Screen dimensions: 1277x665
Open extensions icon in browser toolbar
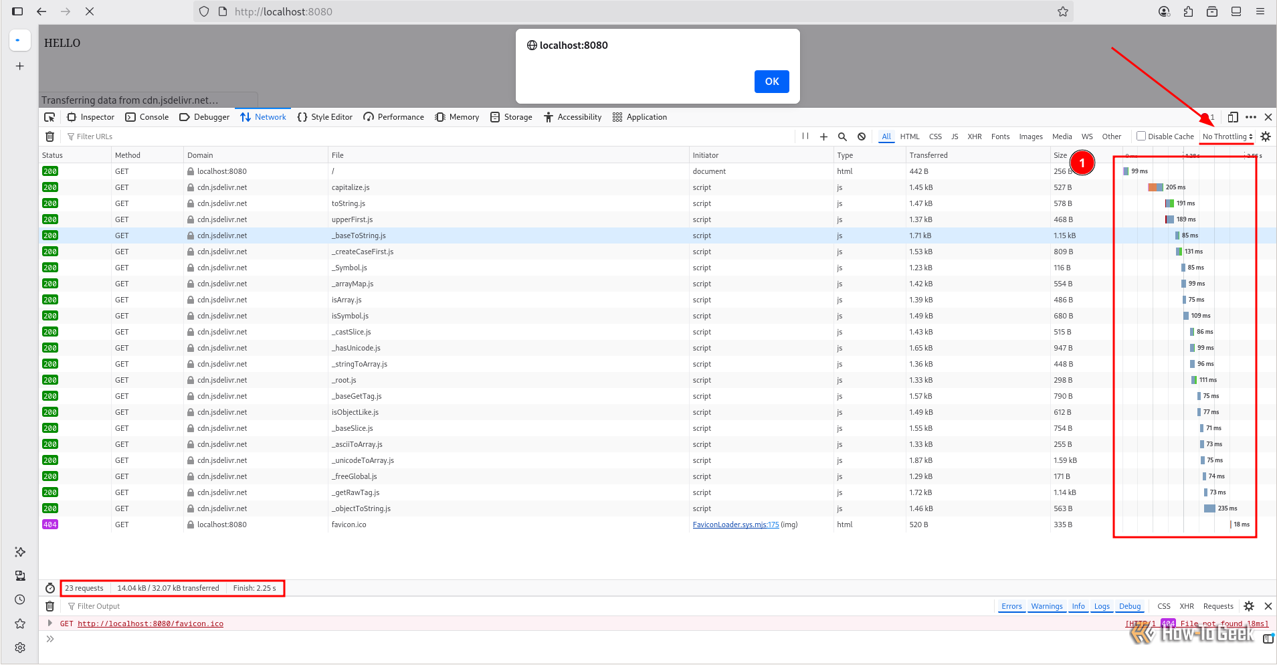click(1188, 11)
